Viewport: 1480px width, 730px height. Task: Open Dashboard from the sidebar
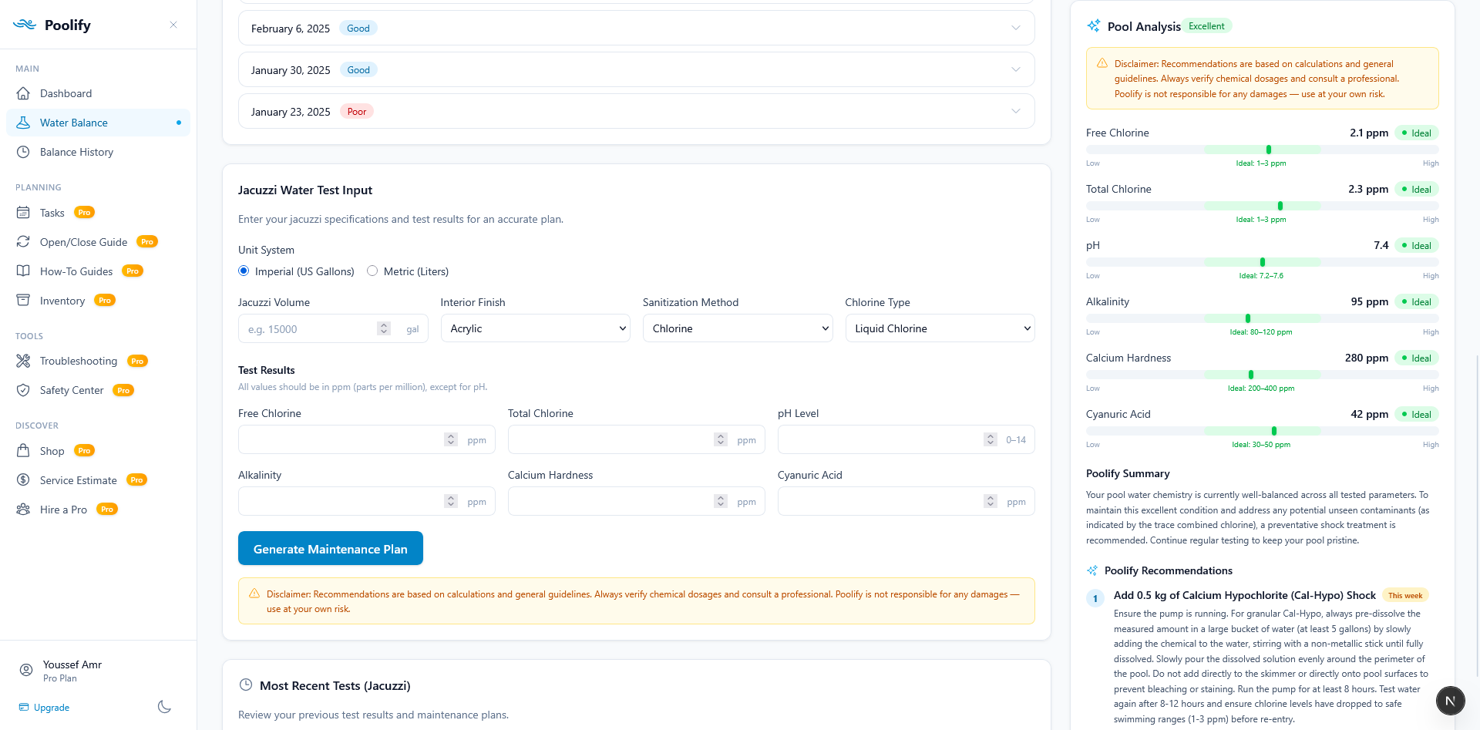(98, 93)
